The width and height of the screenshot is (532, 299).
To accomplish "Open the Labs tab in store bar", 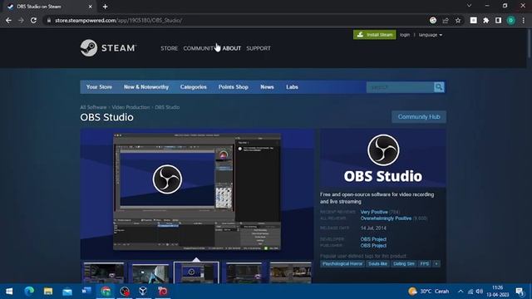I will [292, 87].
